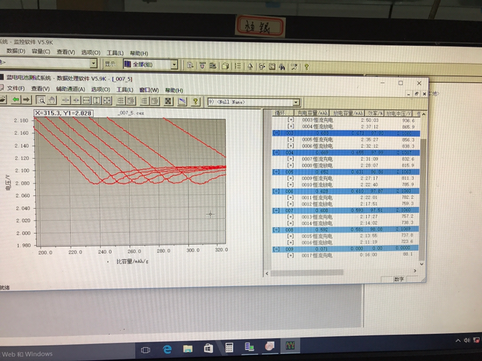Viewport: 482px width, 361px height.
Task: Show hidden system tray icons chevron
Action: 458,340
